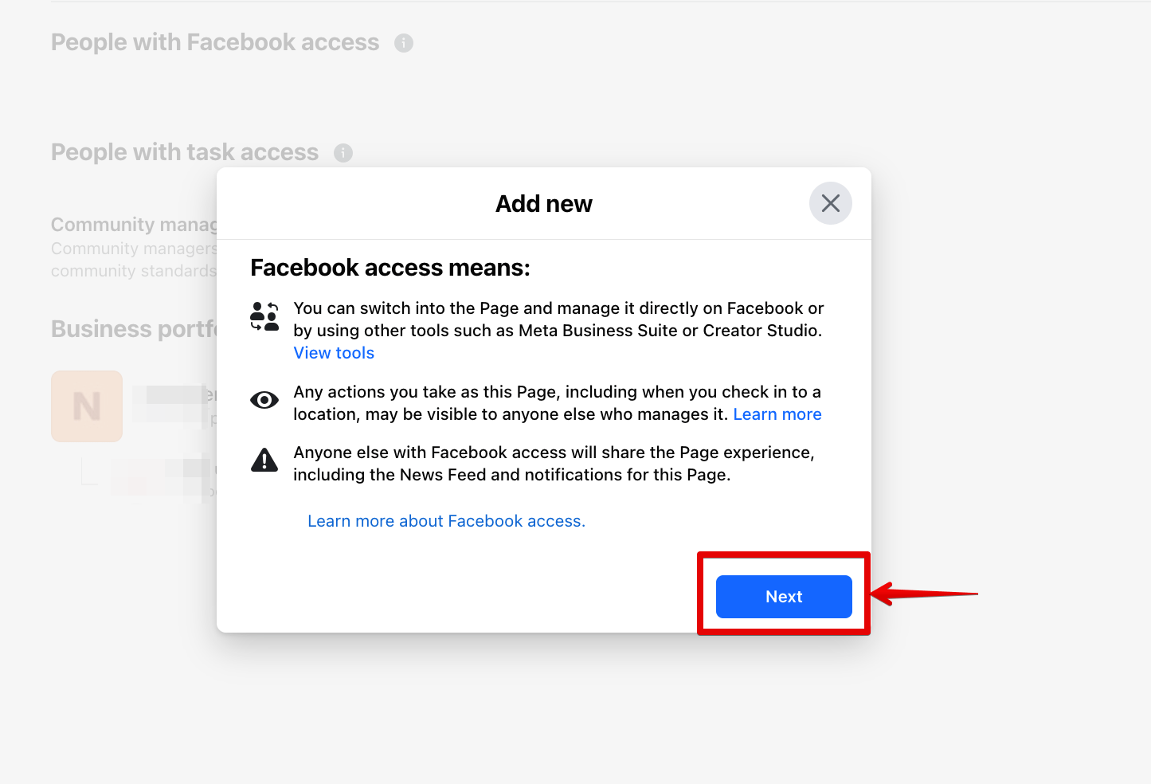The height and width of the screenshot is (784, 1151).
Task: Open the View tools link
Action: click(334, 353)
